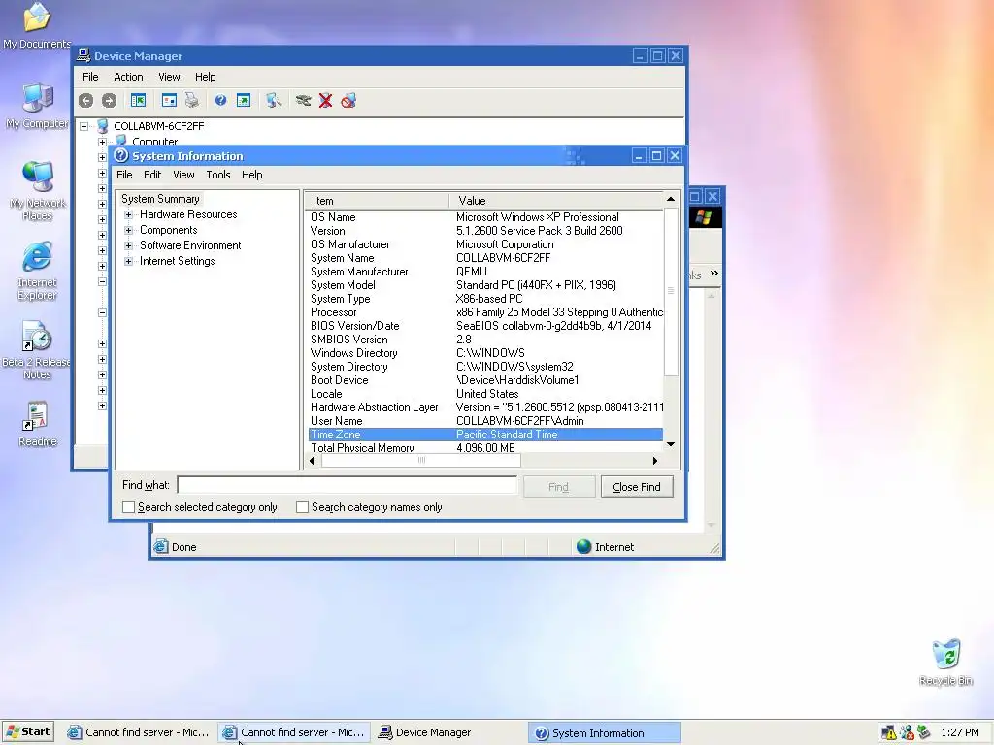Open the Links chevron in Internet Explorer
The image size is (994, 745).
(714, 274)
